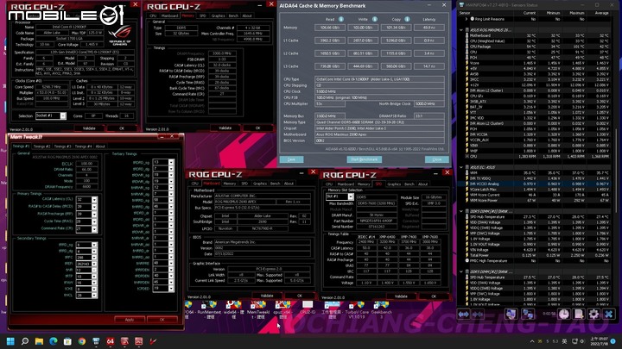Open Search from the taskbar
622x349 pixels.
coord(25,341)
